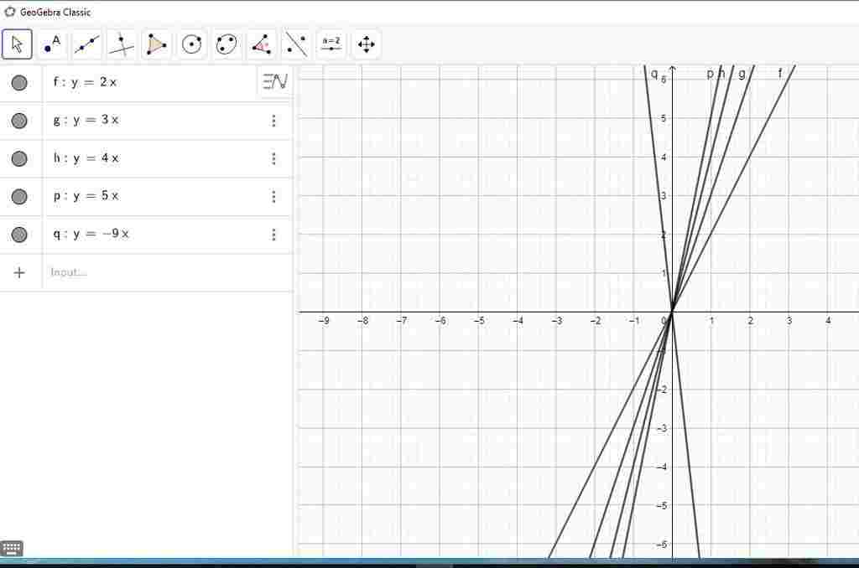Open more options for g: y = 3x

[273, 121]
